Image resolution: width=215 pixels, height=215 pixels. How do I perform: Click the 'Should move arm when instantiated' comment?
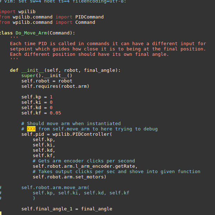71,124
